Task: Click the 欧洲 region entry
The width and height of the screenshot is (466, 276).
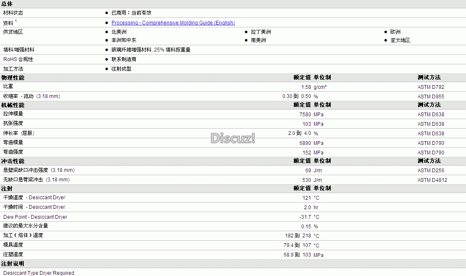Action: tap(395, 32)
